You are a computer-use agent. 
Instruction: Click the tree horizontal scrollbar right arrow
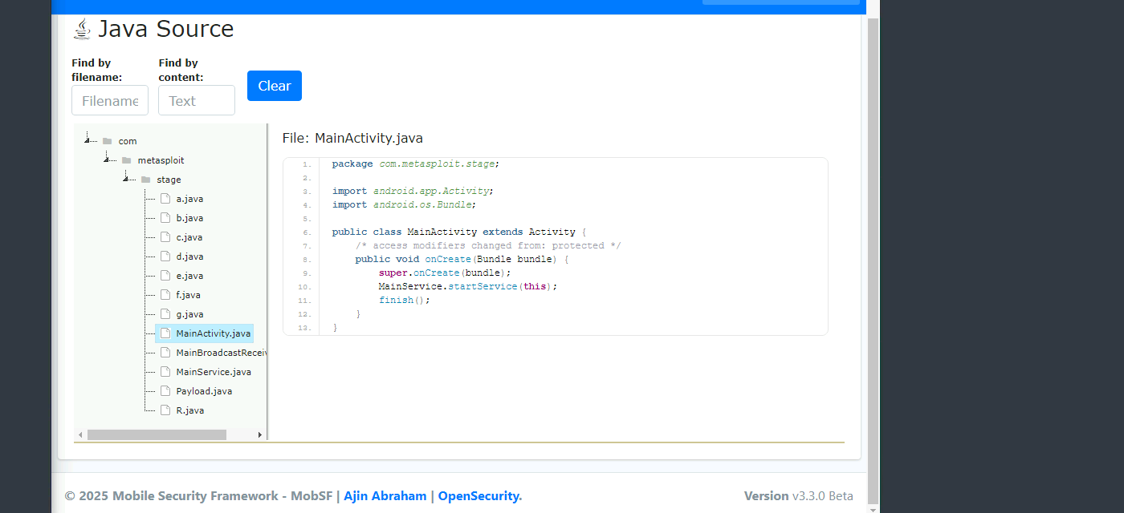click(259, 434)
